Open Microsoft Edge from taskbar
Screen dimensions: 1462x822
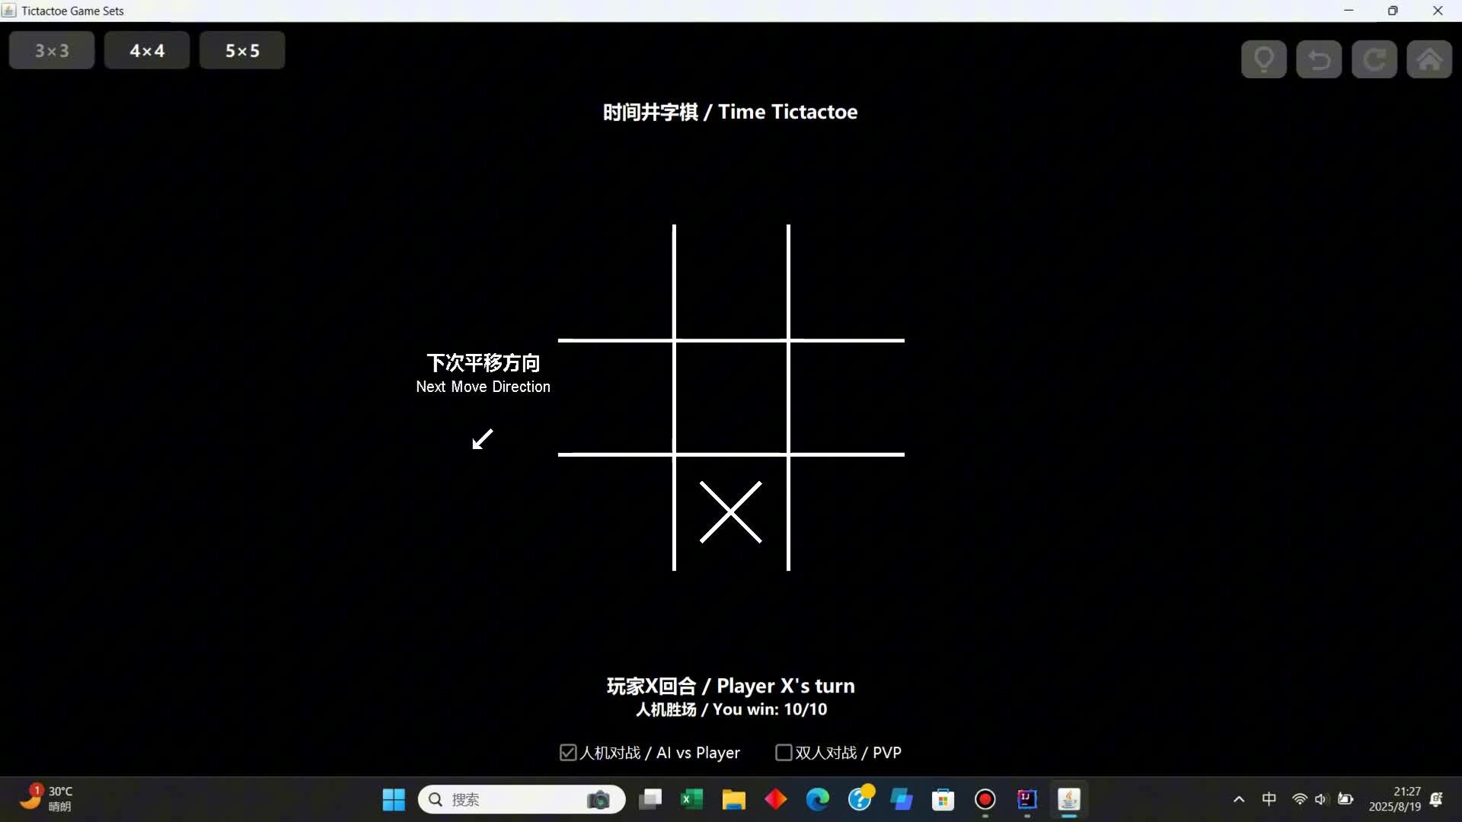818,799
